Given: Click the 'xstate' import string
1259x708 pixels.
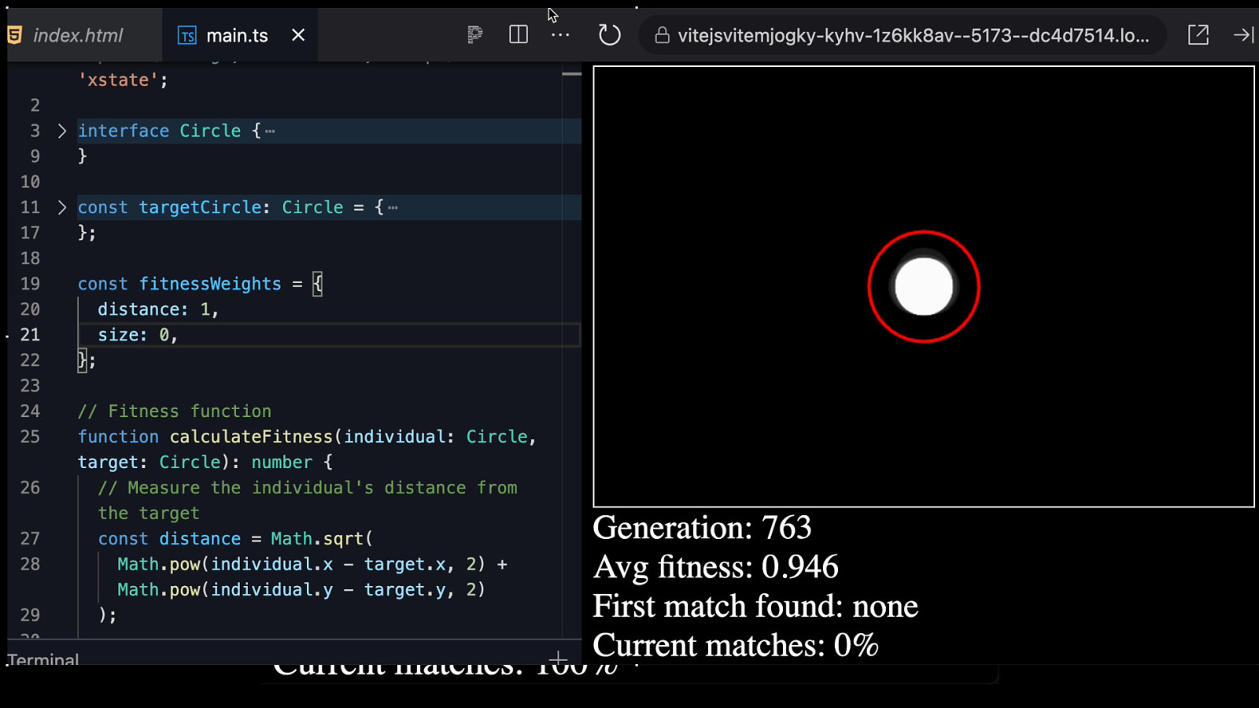Looking at the screenshot, I should tap(118, 79).
